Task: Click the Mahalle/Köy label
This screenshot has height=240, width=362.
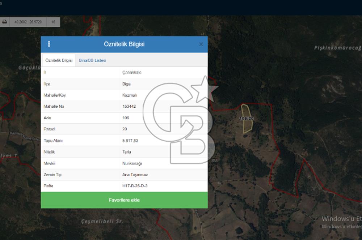Action: click(55, 95)
